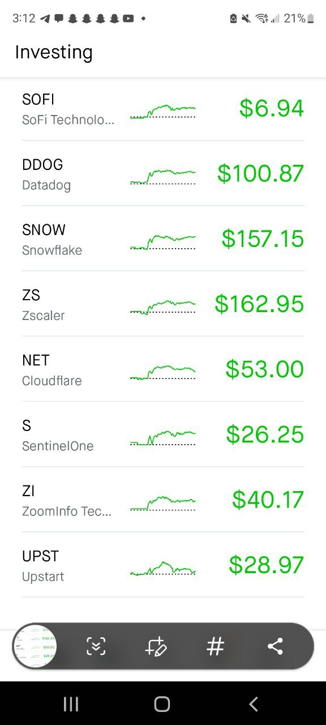This screenshot has height=725, width=326.
Task: Open the Cloudflare NET sparkline chart
Action: (163, 372)
